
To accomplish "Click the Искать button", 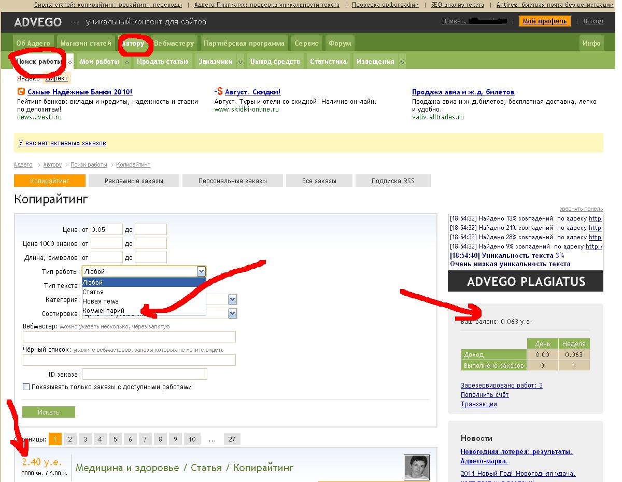I will pos(49,412).
